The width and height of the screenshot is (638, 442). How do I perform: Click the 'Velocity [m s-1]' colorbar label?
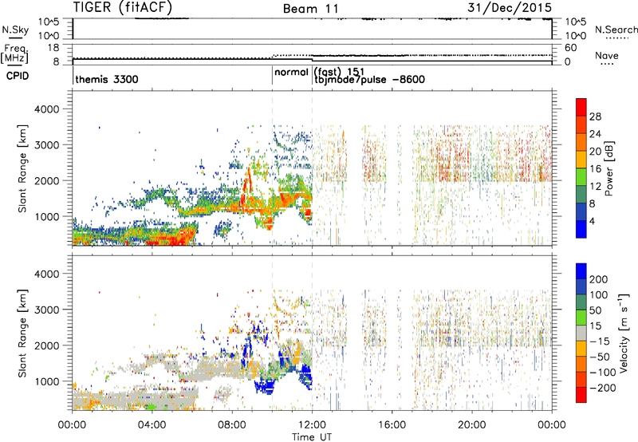click(624, 333)
